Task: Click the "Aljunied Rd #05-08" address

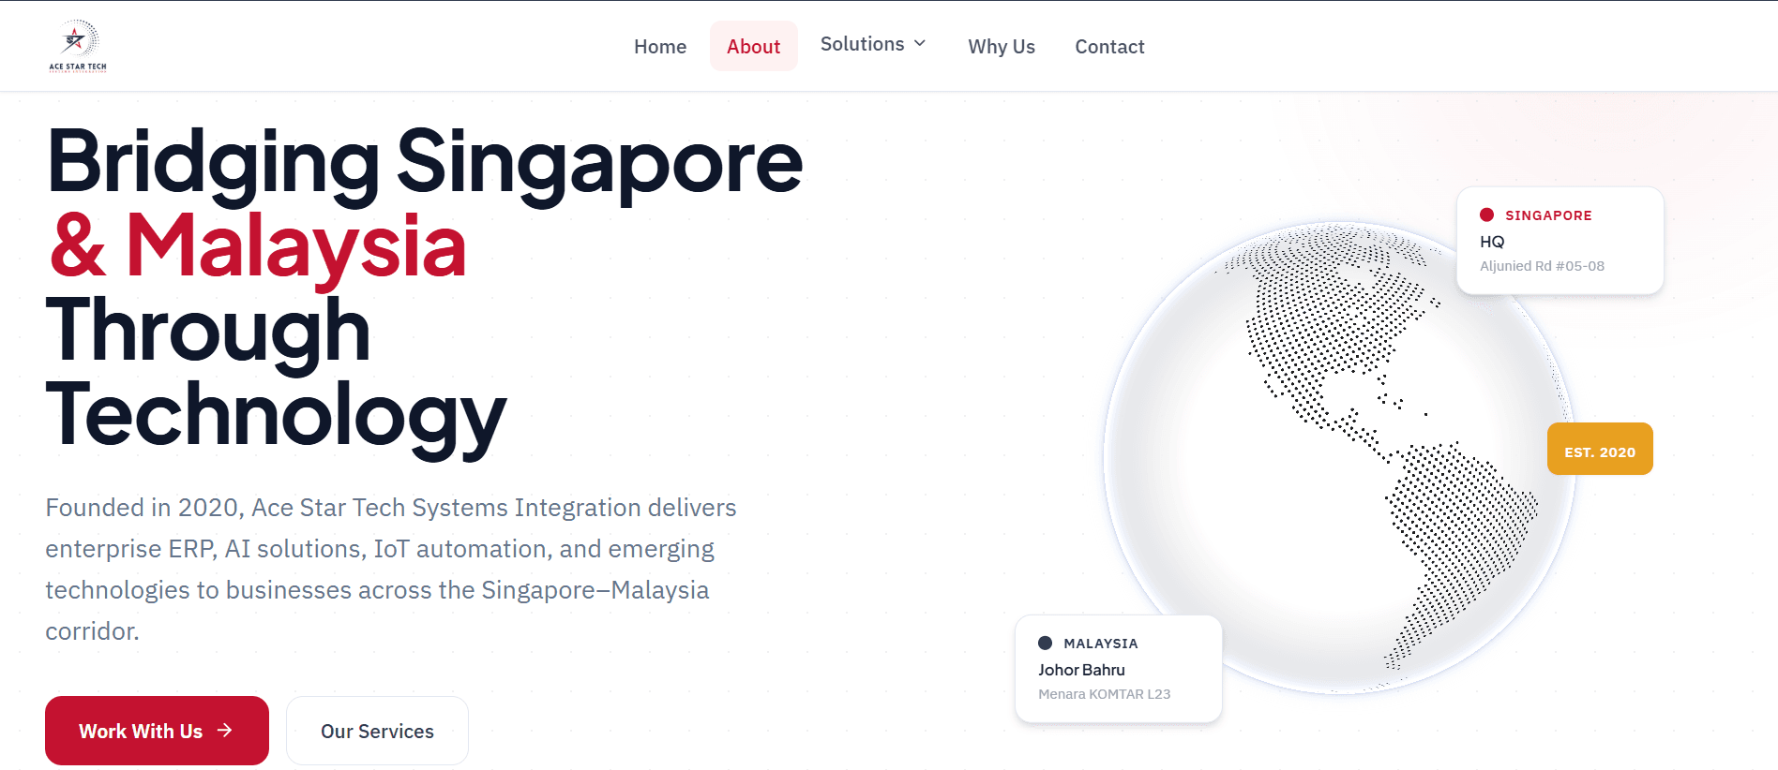Action: point(1542,266)
